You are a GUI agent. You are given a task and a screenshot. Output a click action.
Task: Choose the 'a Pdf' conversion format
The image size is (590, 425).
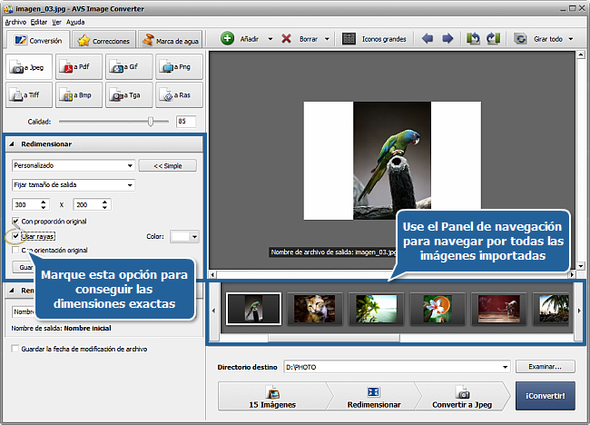pos(79,66)
